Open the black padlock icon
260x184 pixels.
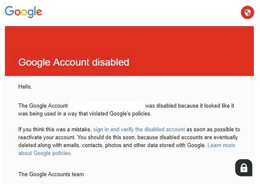(244, 167)
